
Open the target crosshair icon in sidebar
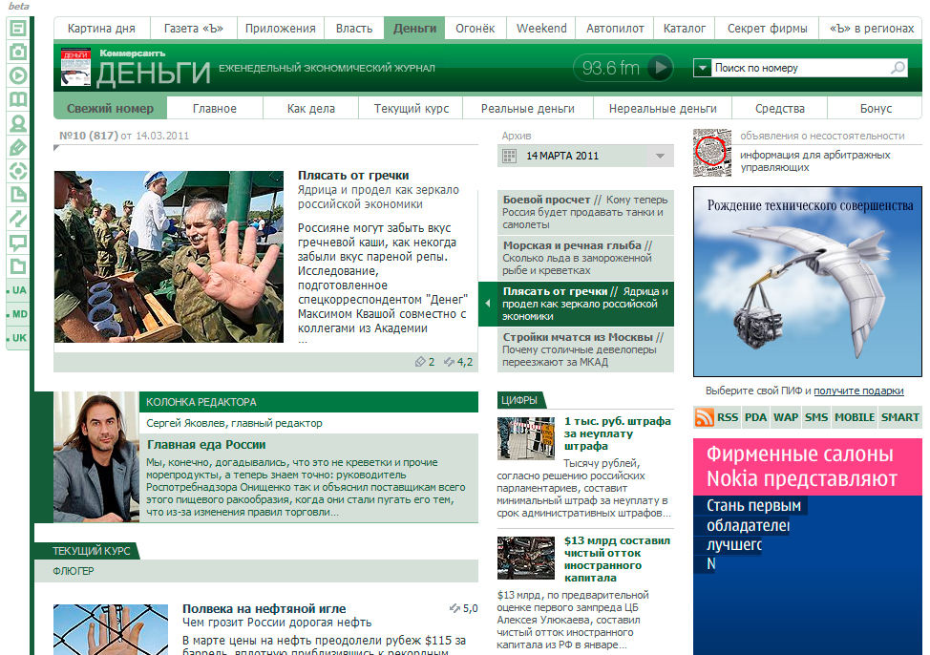pyautogui.click(x=18, y=171)
